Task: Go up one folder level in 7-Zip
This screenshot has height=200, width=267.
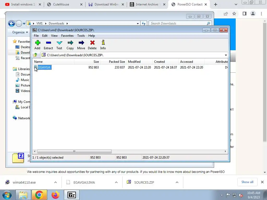Action: (35, 55)
